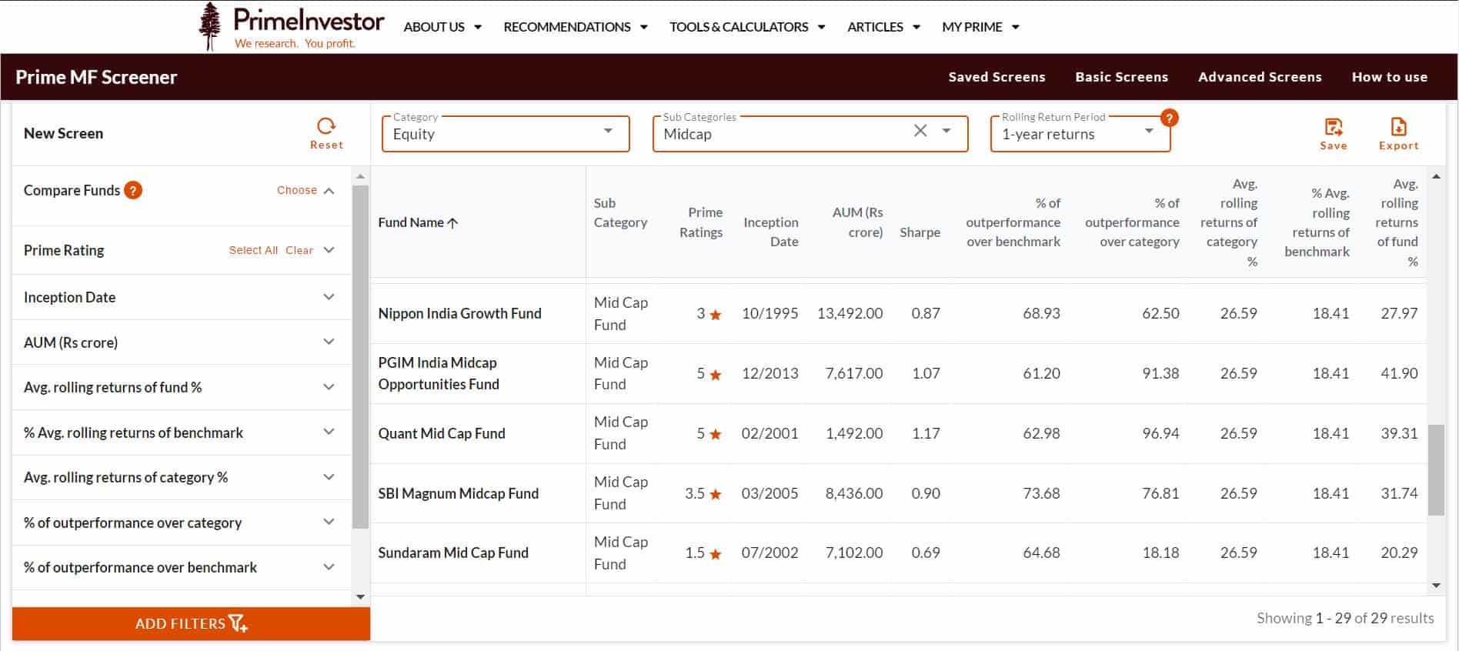Open Quant Mid Cap Fund

pos(442,433)
